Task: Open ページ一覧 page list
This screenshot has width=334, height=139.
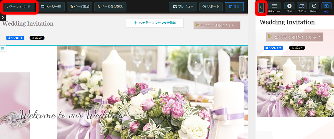Action: 51,7
